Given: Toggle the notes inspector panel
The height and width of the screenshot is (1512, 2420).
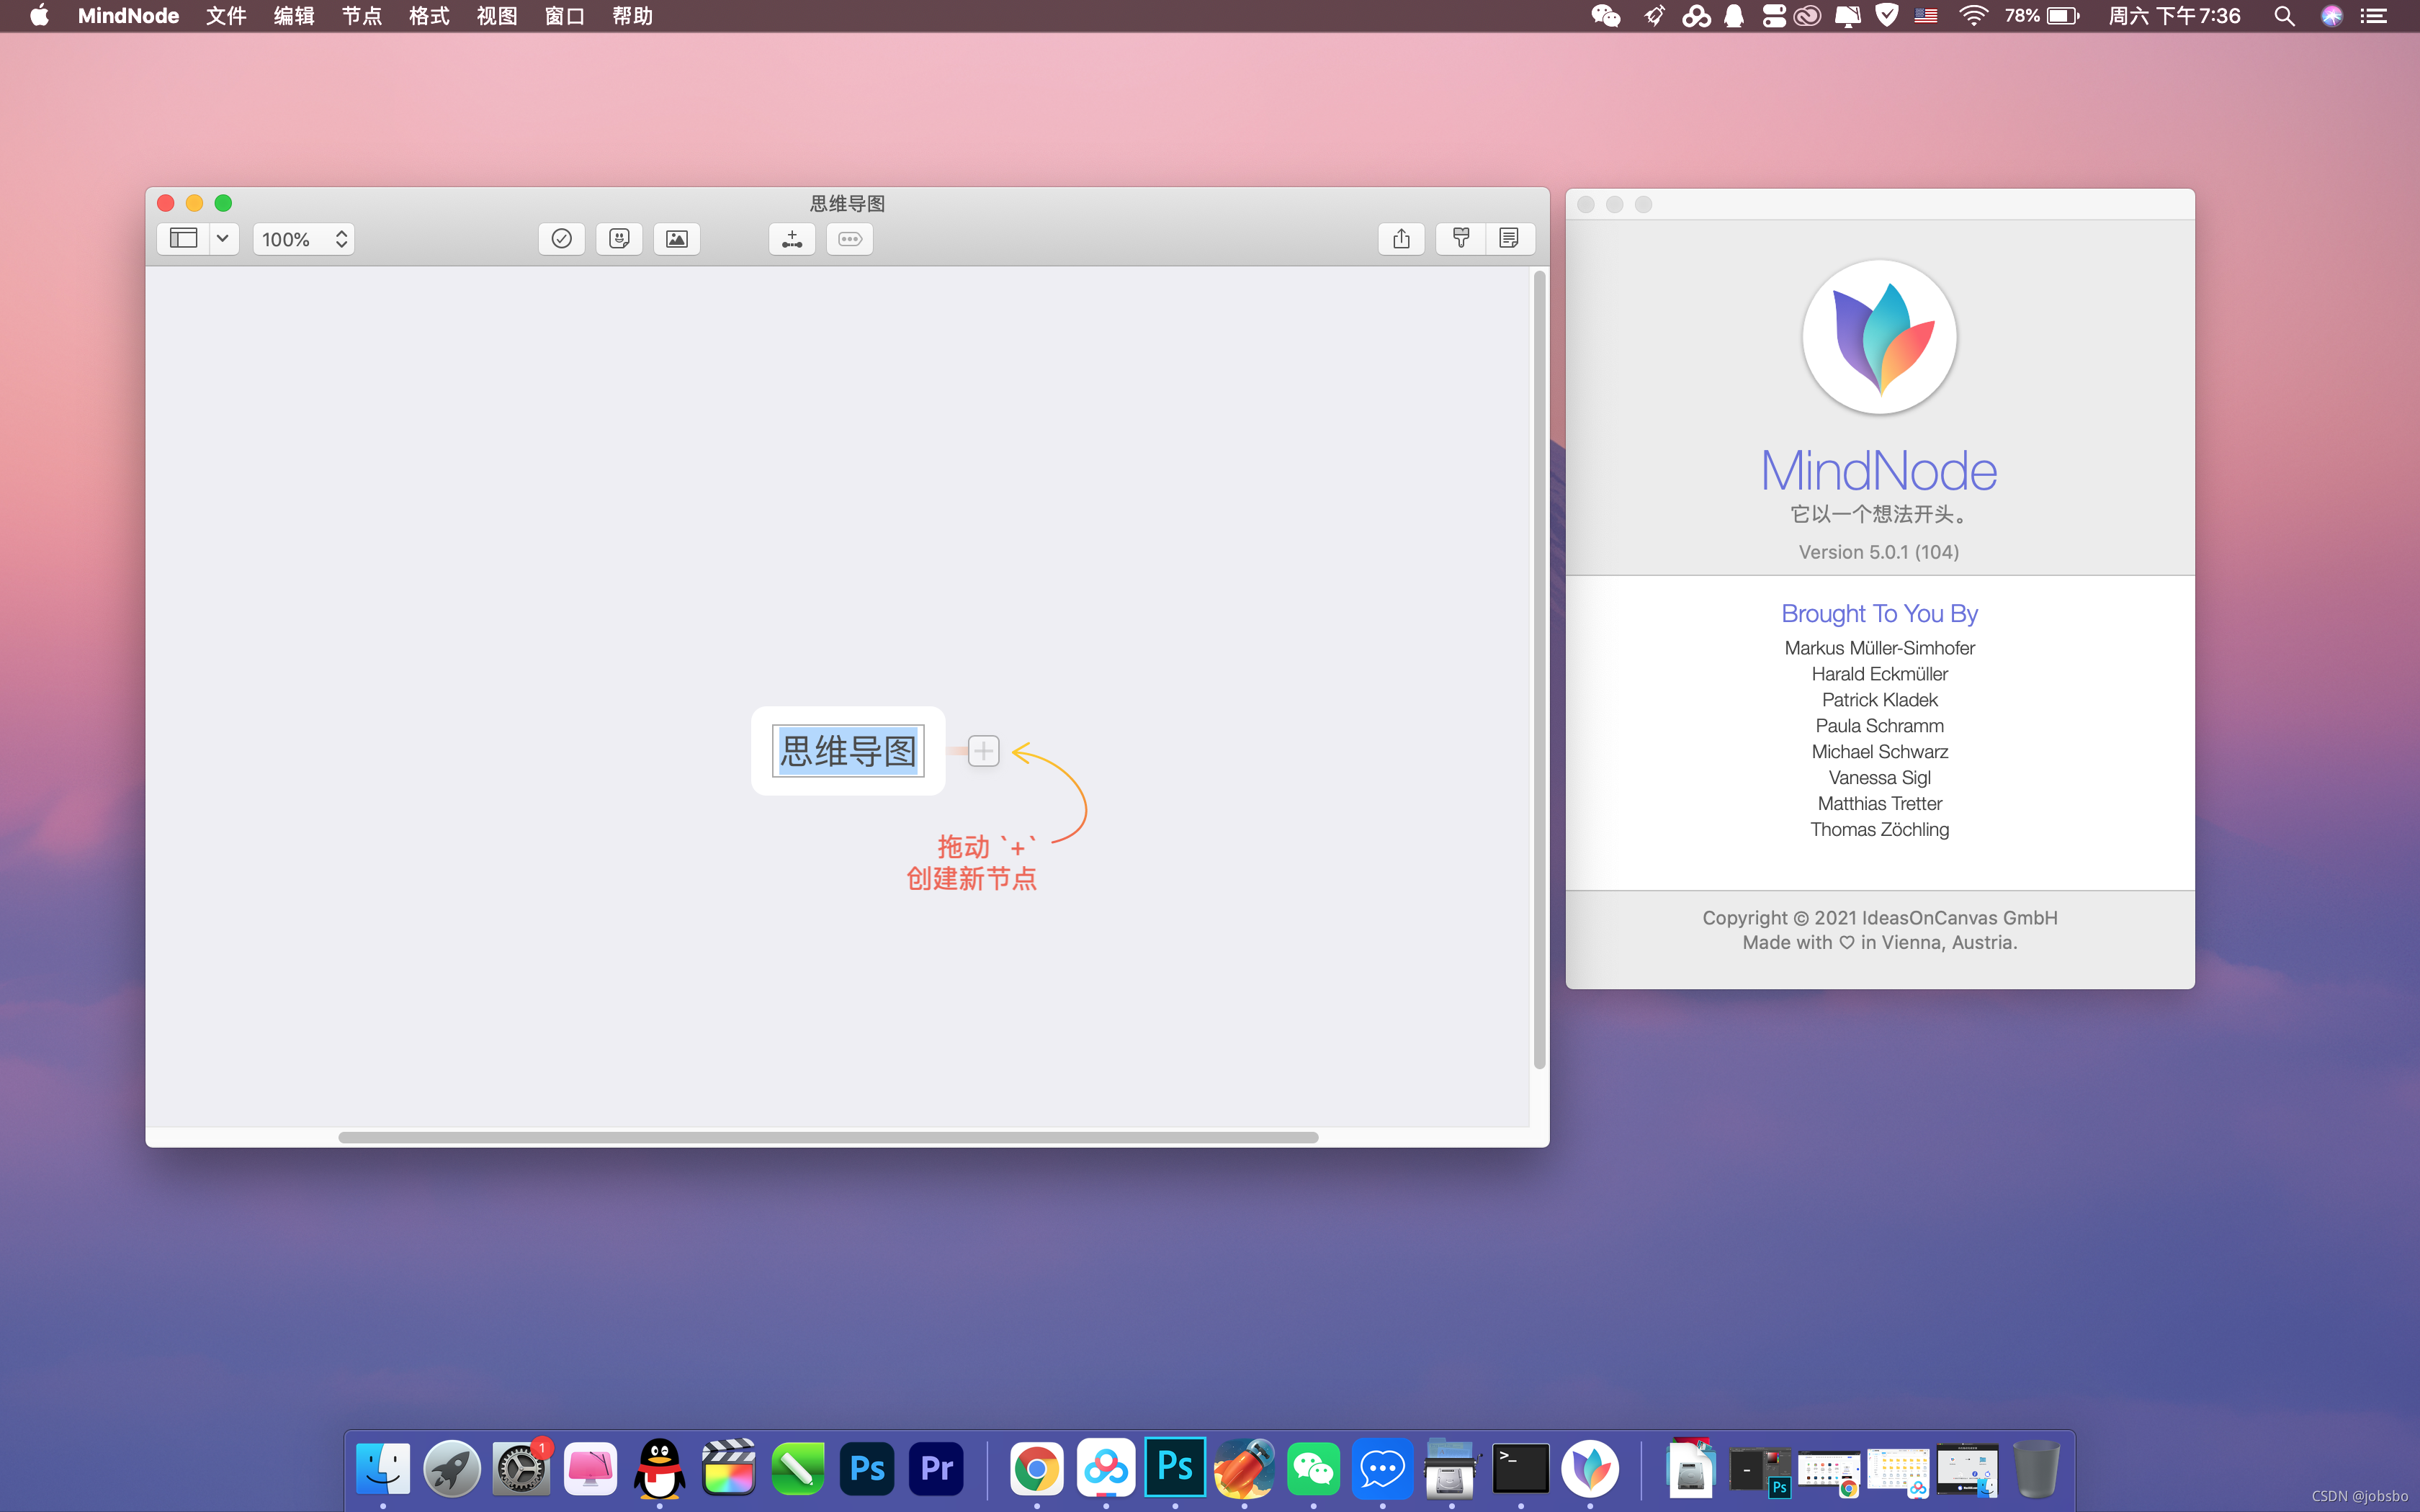Looking at the screenshot, I should coord(1510,239).
